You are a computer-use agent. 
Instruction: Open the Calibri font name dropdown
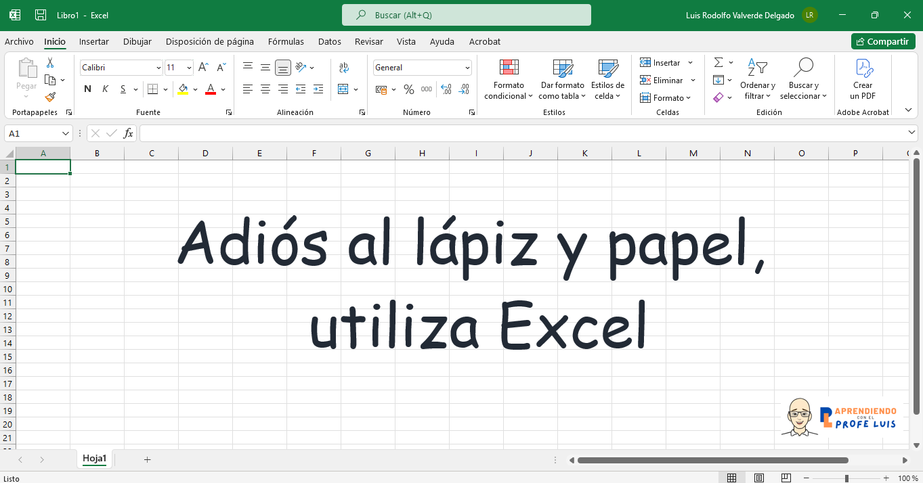coord(158,68)
